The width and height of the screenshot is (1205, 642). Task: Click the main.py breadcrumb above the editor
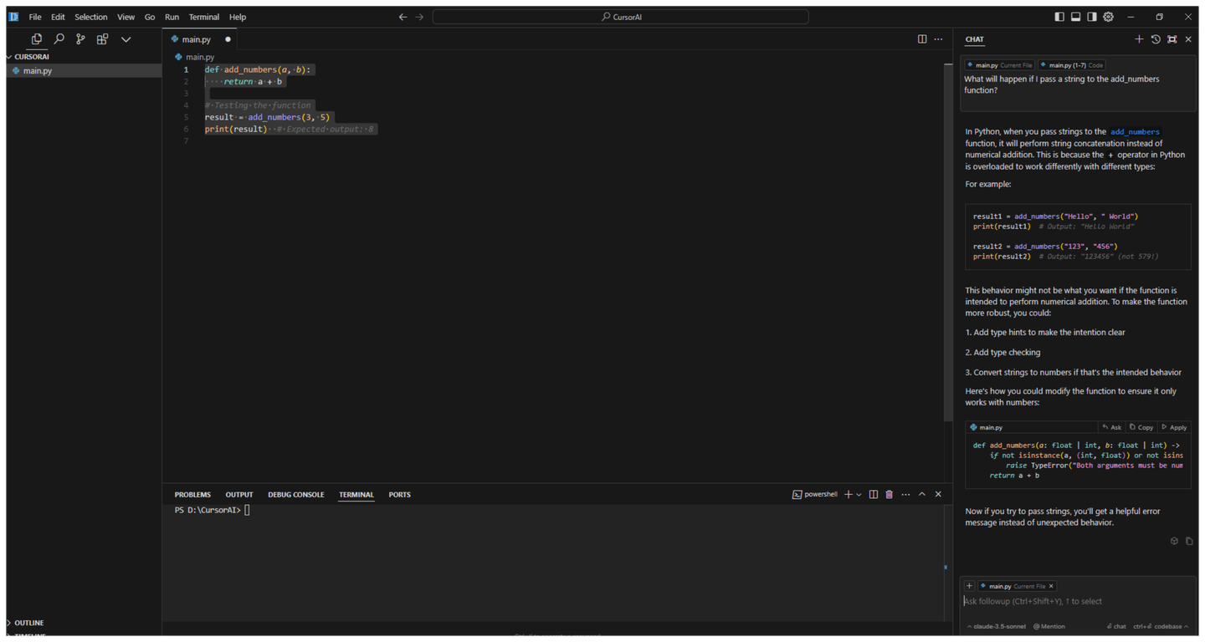pos(195,57)
